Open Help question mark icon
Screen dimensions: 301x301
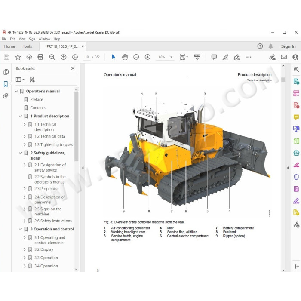(260, 46)
